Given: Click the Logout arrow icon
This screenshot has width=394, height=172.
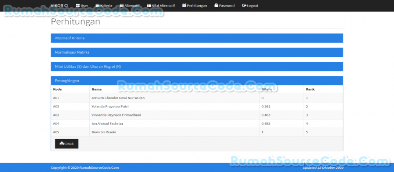Looking at the screenshot, I should click(244, 6).
